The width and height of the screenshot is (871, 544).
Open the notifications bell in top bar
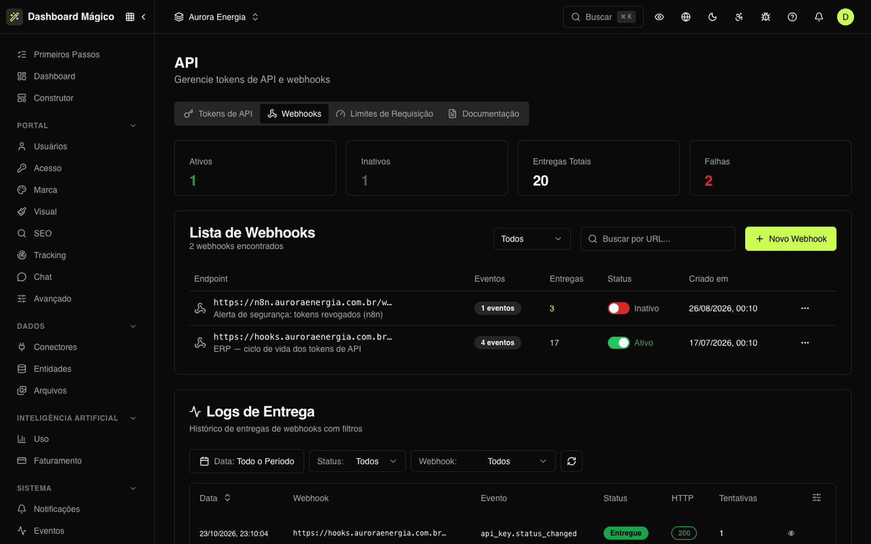point(819,17)
